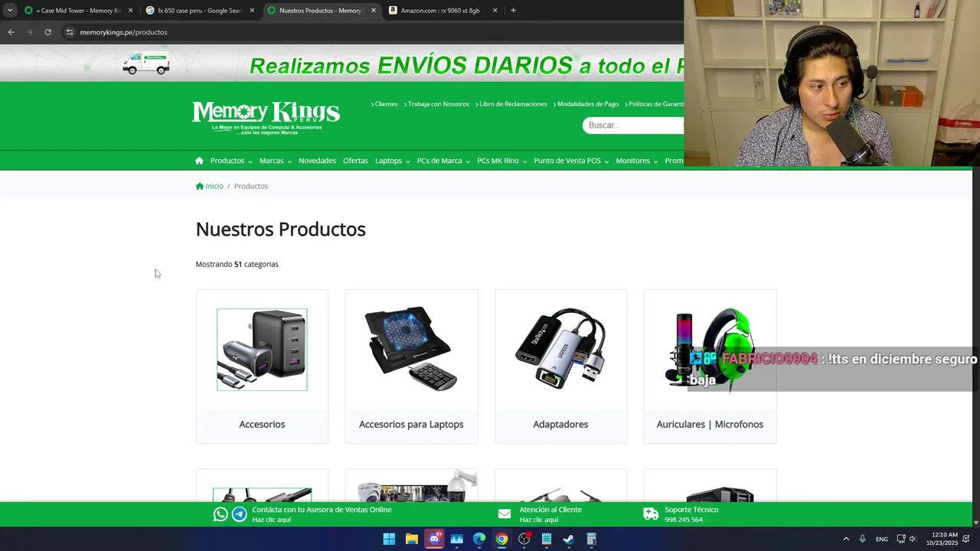Open the Trabaja con Nosotros link

436,104
